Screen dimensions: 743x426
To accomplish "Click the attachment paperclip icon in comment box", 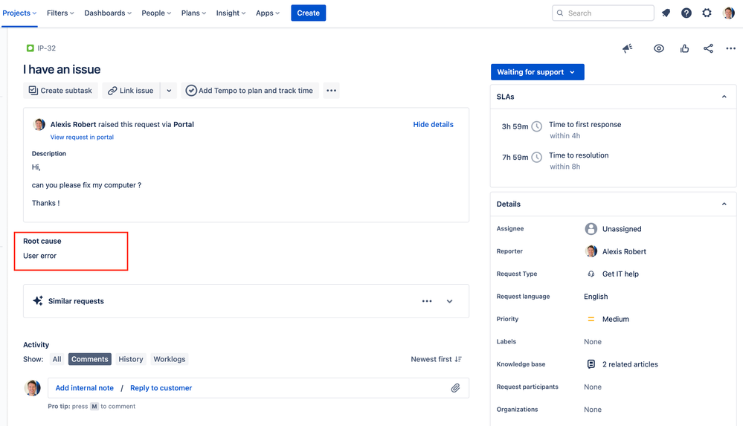I will pyautogui.click(x=455, y=388).
